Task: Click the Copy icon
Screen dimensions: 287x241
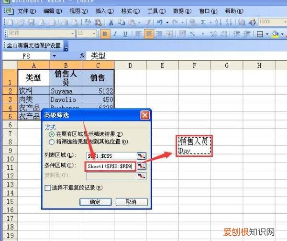Action: [x=121, y=22]
